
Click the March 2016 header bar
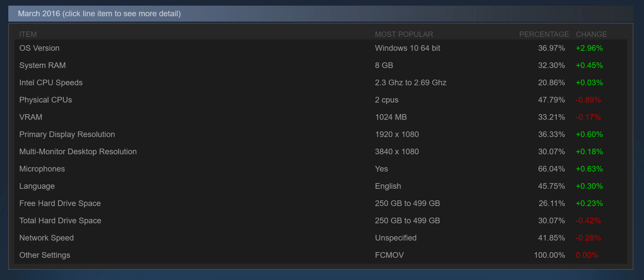pyautogui.click(x=100, y=14)
